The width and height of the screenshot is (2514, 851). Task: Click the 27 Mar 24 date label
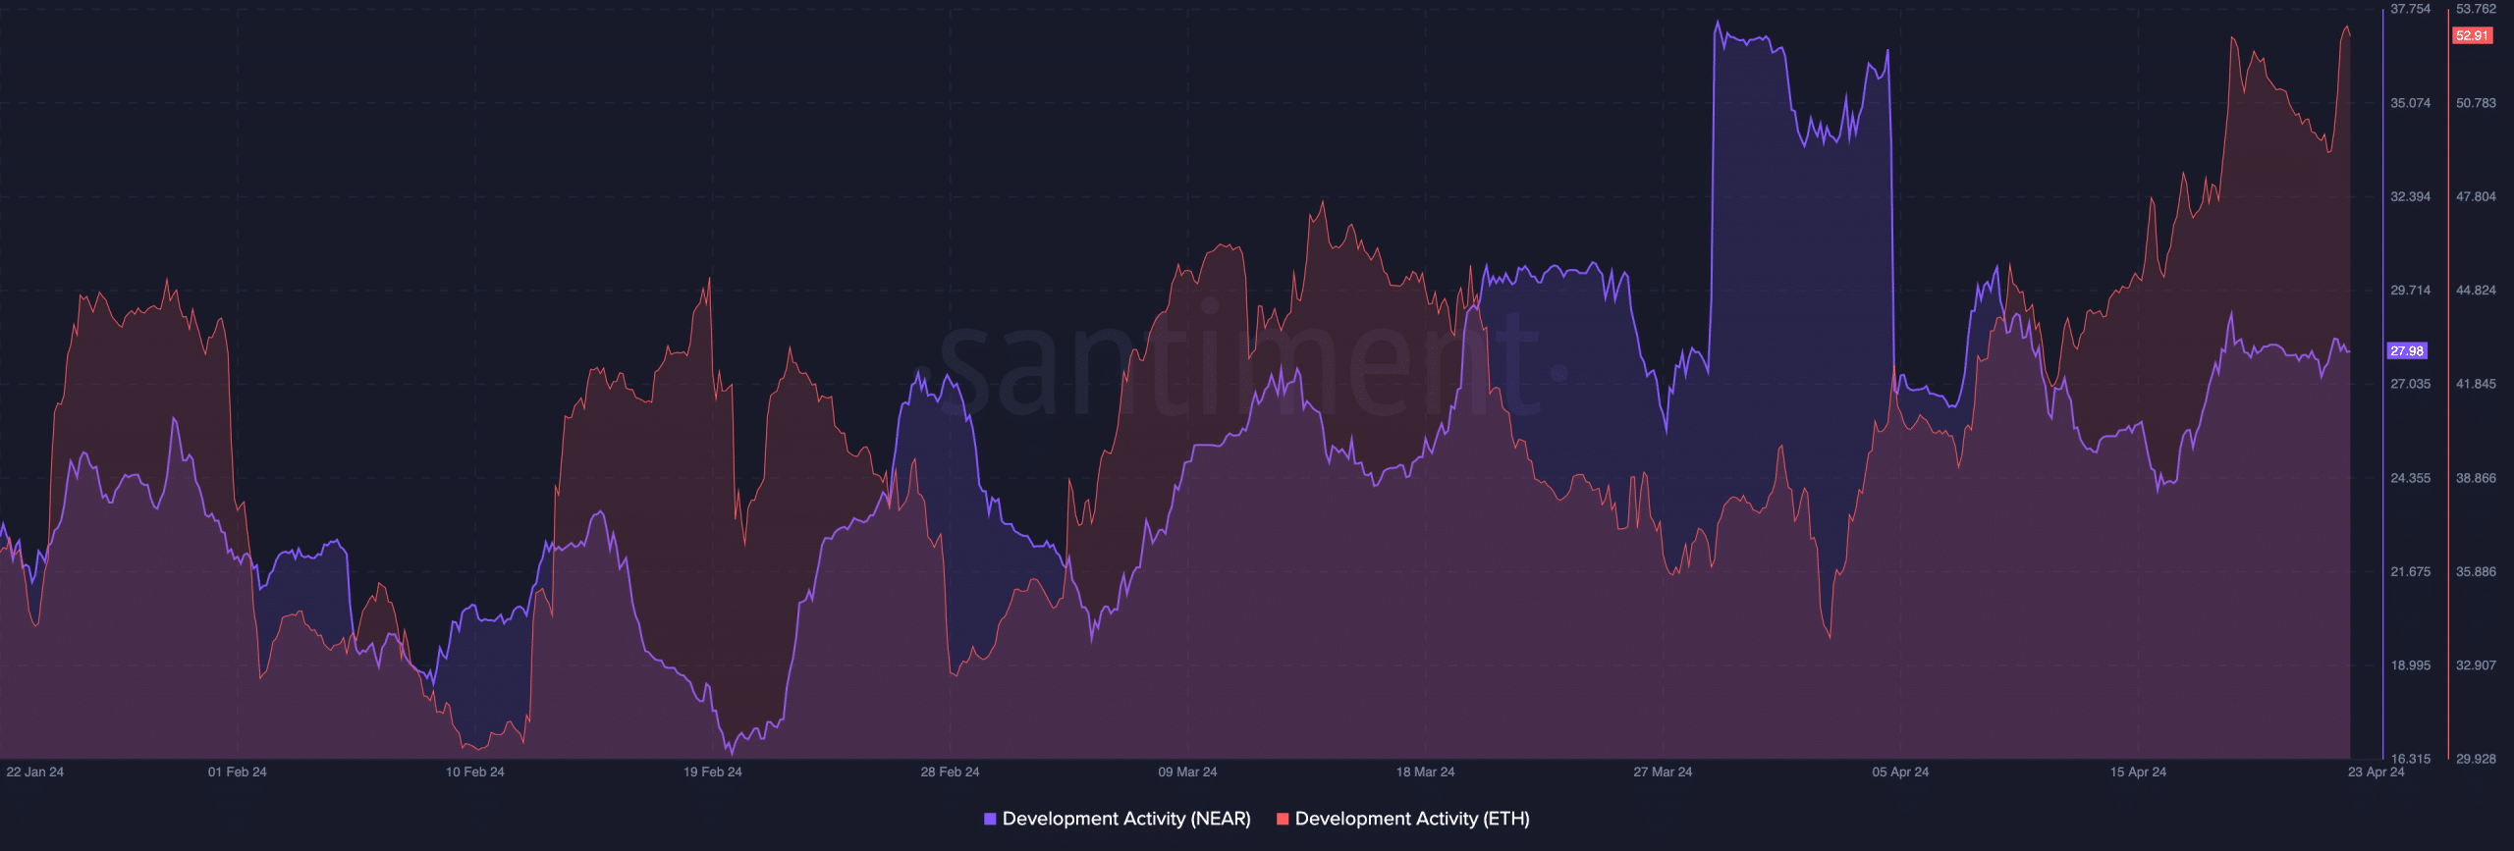pos(1663,771)
